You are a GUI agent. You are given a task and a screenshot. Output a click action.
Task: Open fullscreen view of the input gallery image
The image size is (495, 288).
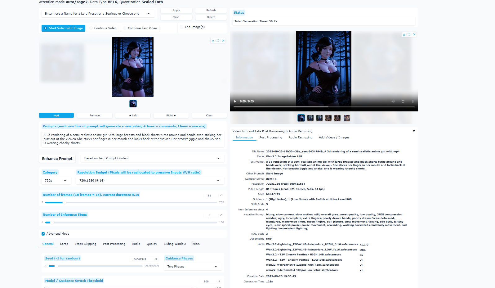click(x=218, y=41)
